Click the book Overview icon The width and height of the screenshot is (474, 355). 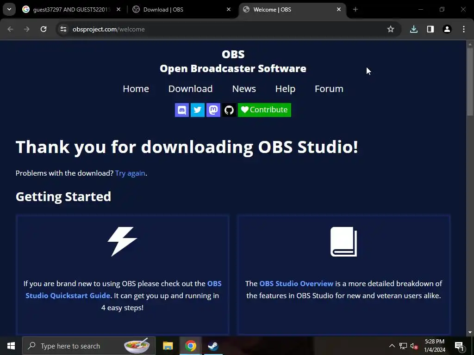point(344,241)
